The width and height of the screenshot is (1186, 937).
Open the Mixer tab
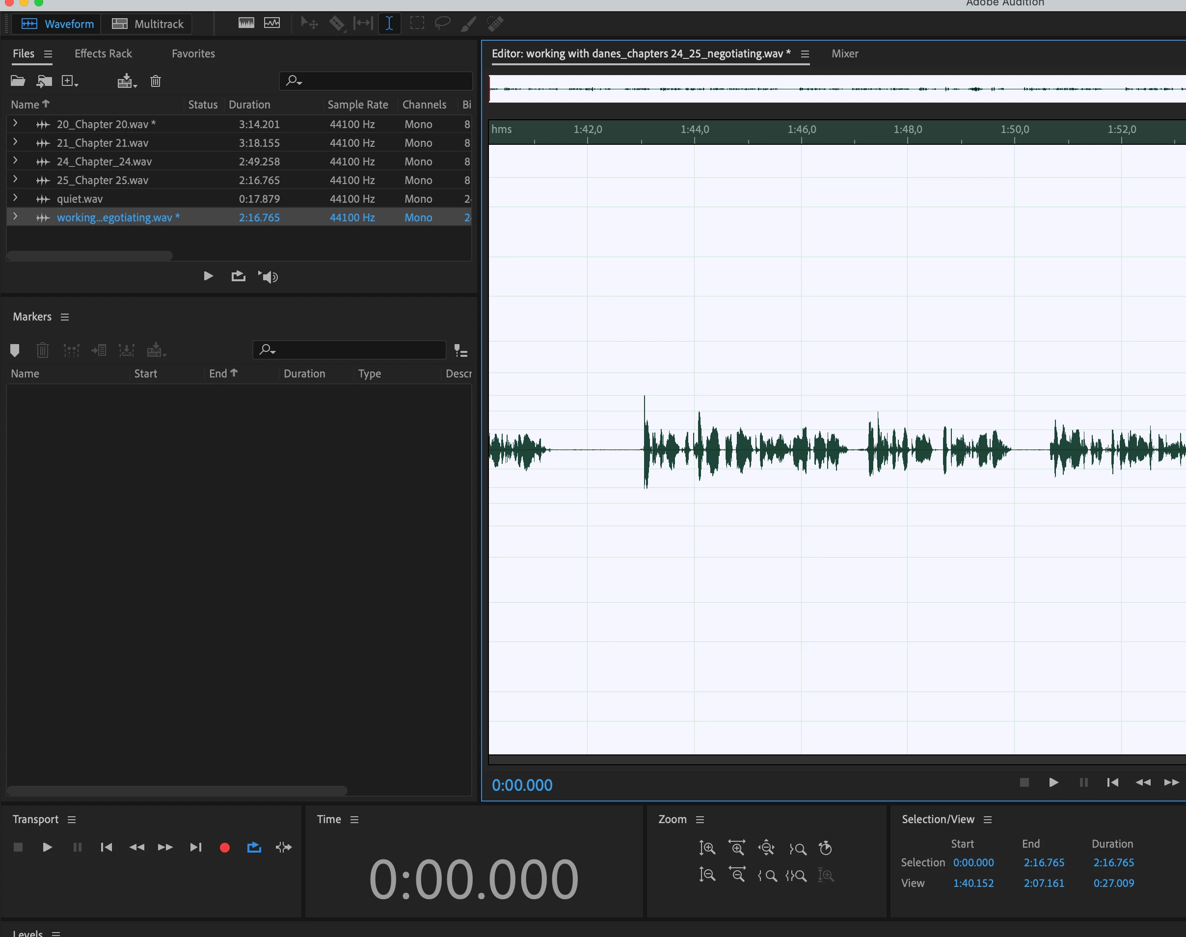click(x=844, y=54)
